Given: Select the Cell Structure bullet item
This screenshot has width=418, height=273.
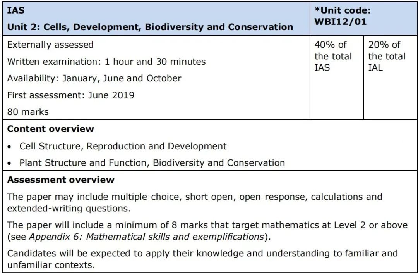Looking at the screenshot, I should (x=123, y=146).
